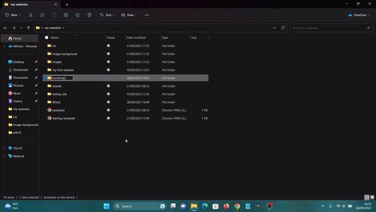
Task: Expand the address bar history dropdown
Action: tap(274, 28)
